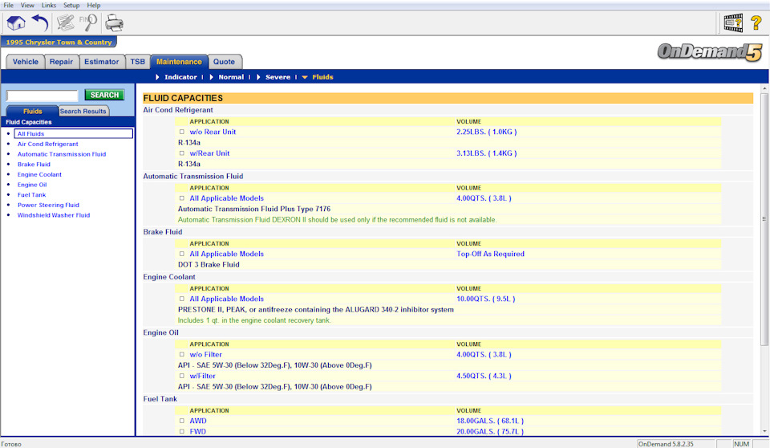770x448 pixels.
Task: Open the video tutorial film icon
Action: tap(733, 22)
